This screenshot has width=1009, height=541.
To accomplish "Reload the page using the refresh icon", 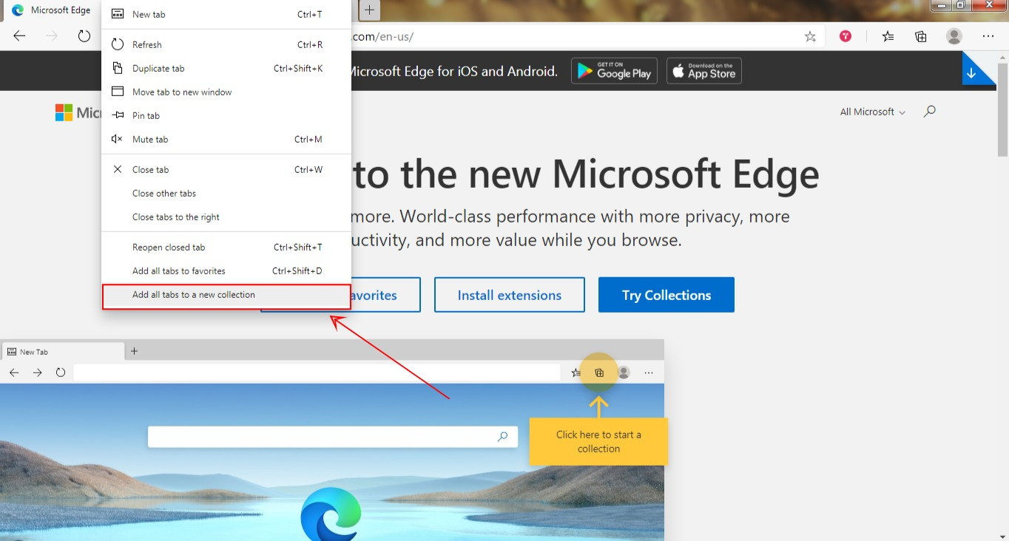I will [x=84, y=35].
